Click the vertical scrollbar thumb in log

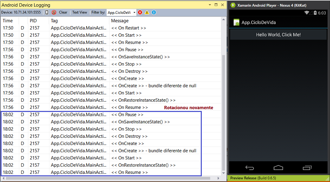pos(223,113)
